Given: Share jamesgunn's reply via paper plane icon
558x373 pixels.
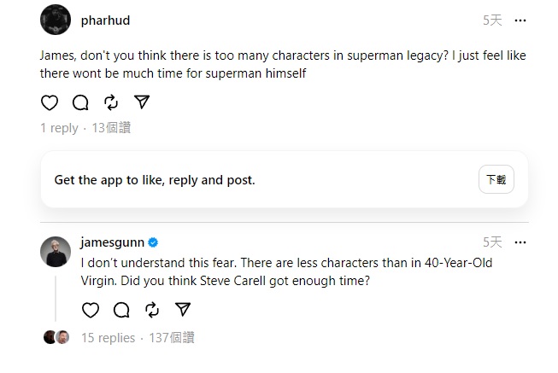Looking at the screenshot, I should click(183, 309).
